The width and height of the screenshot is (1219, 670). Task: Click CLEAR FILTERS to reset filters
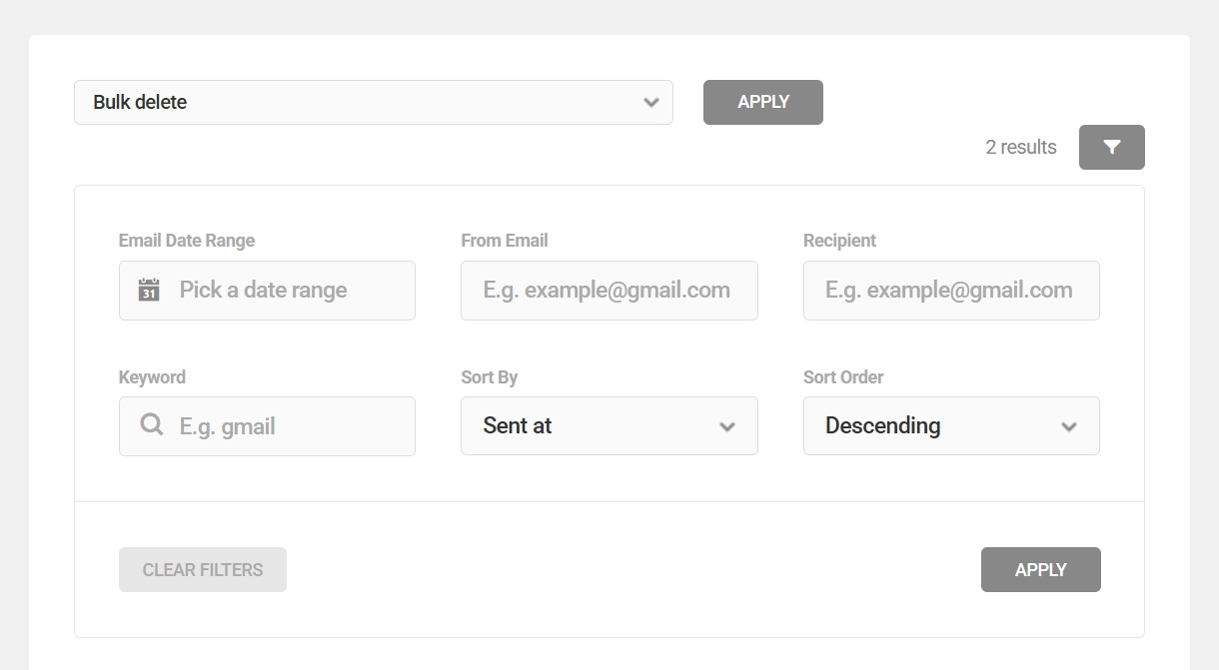click(x=202, y=569)
